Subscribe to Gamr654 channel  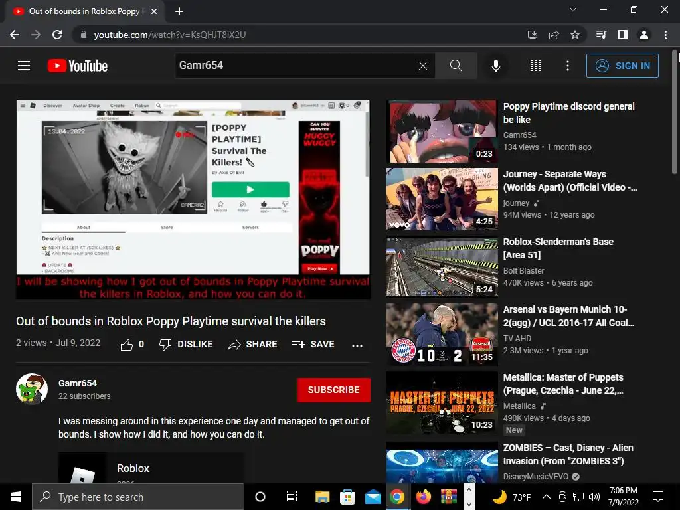[x=333, y=390]
